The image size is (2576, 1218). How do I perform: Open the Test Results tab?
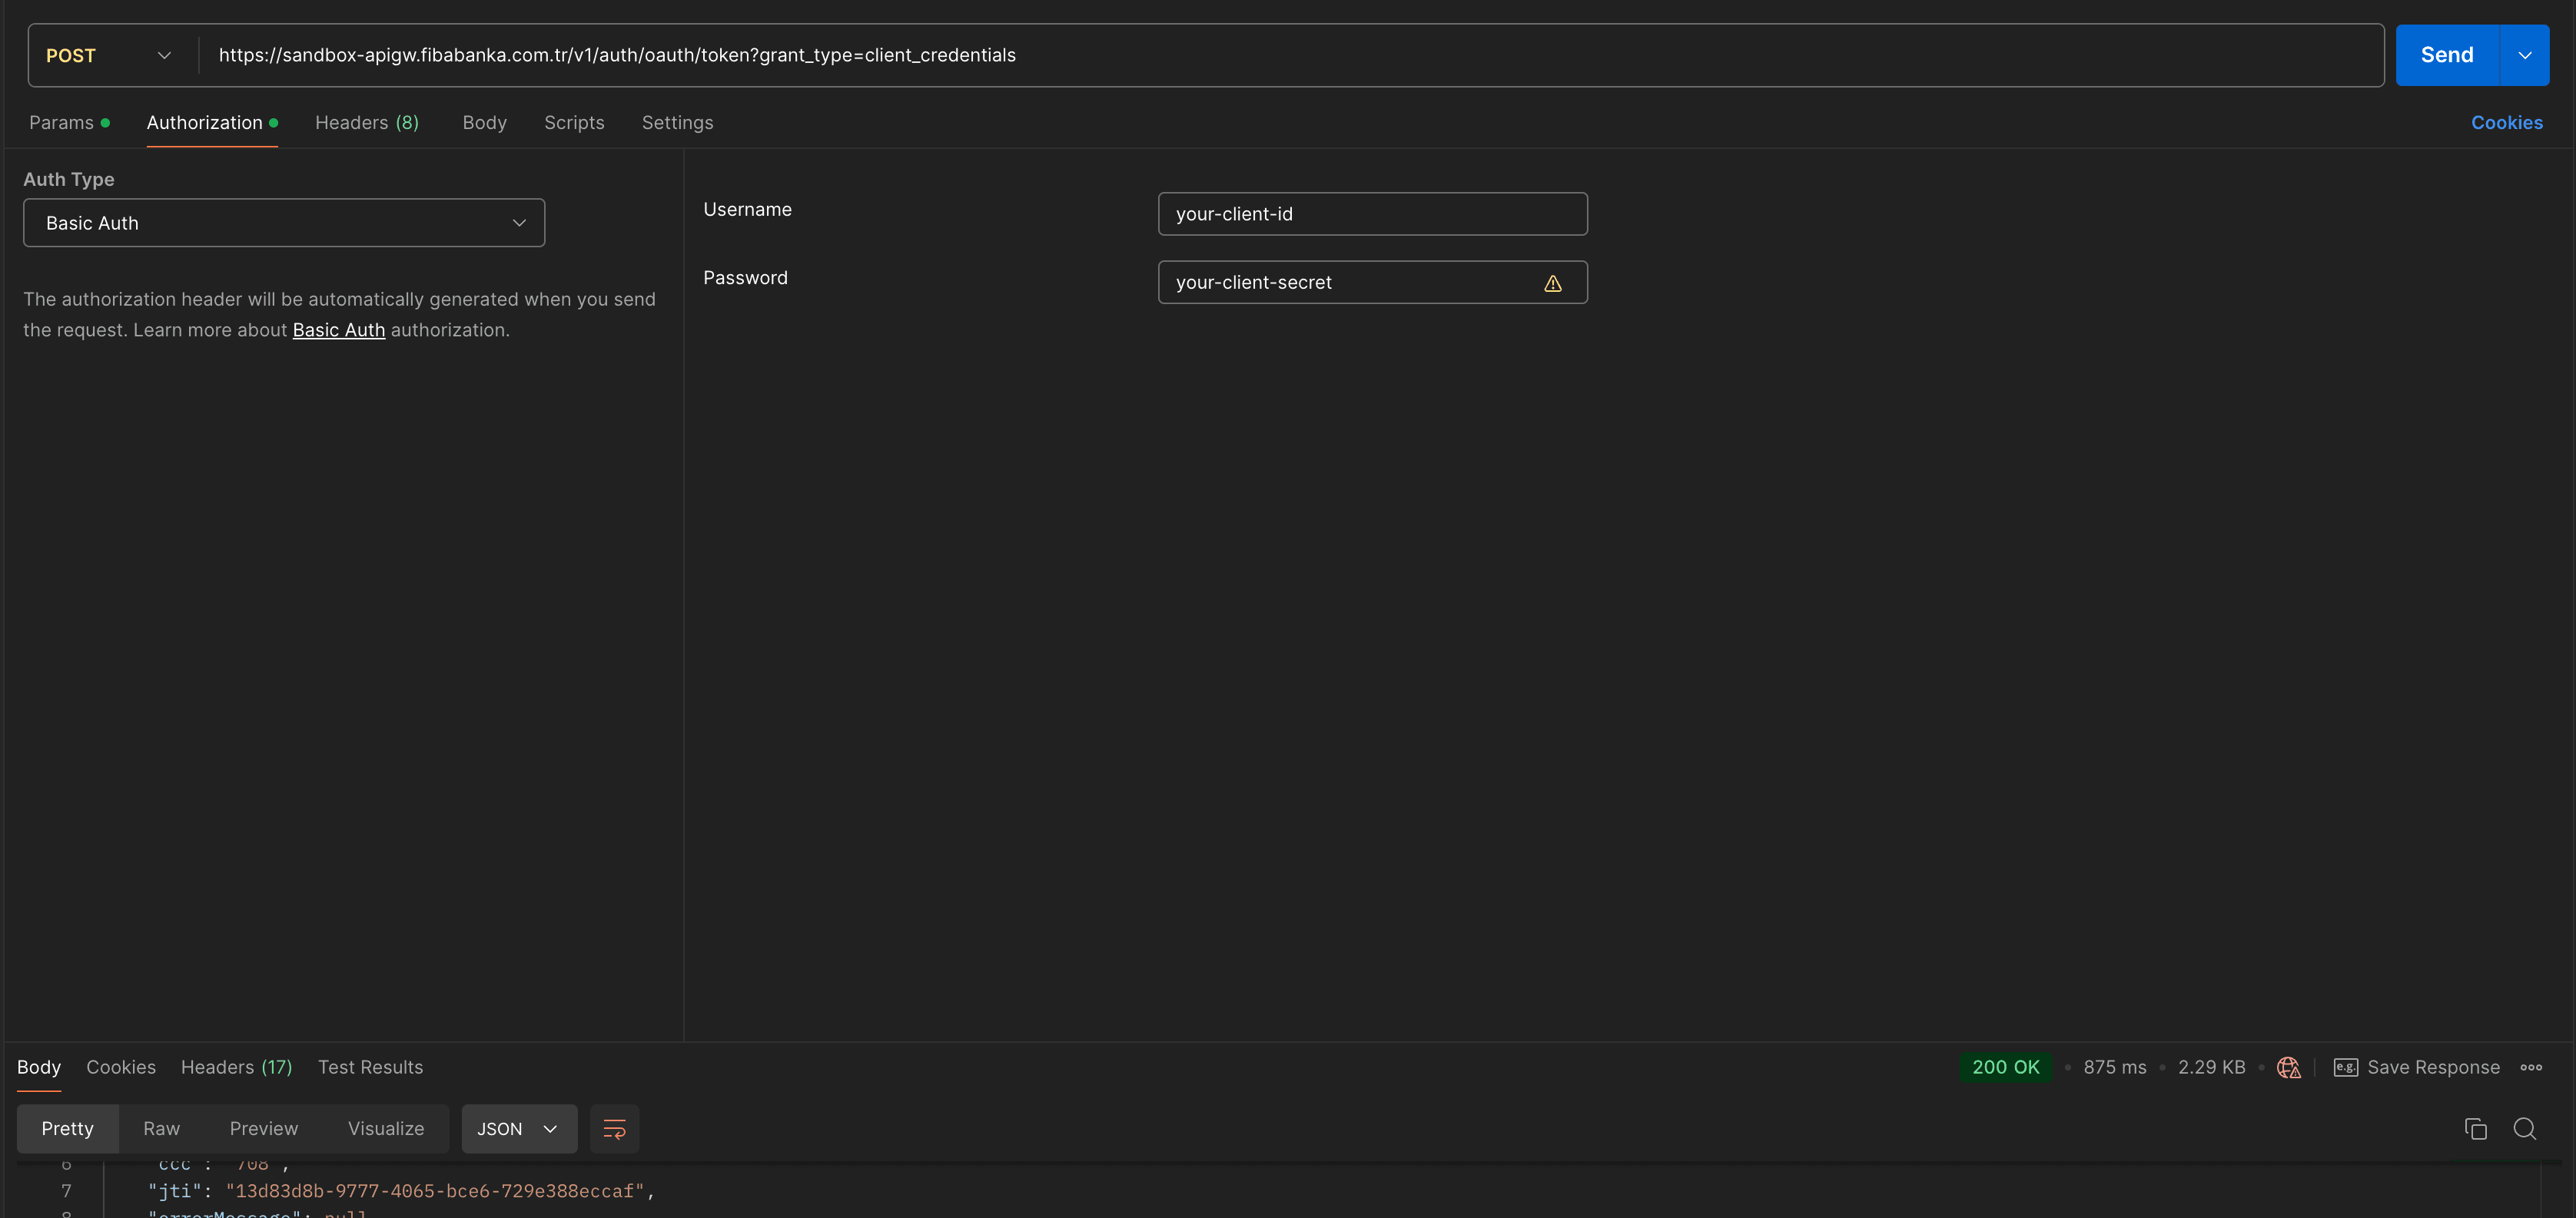tap(370, 1067)
